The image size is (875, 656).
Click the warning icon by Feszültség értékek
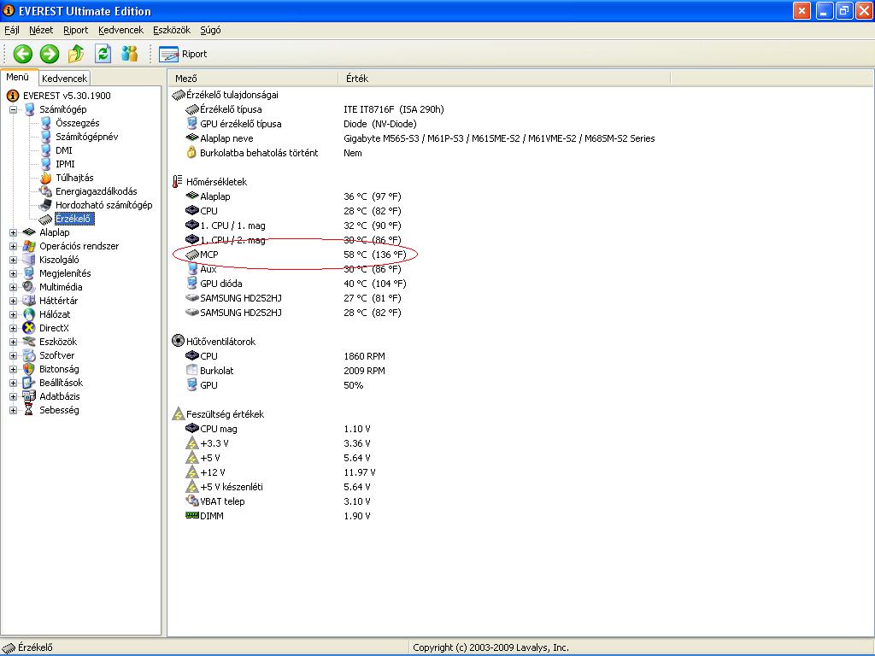(178, 414)
